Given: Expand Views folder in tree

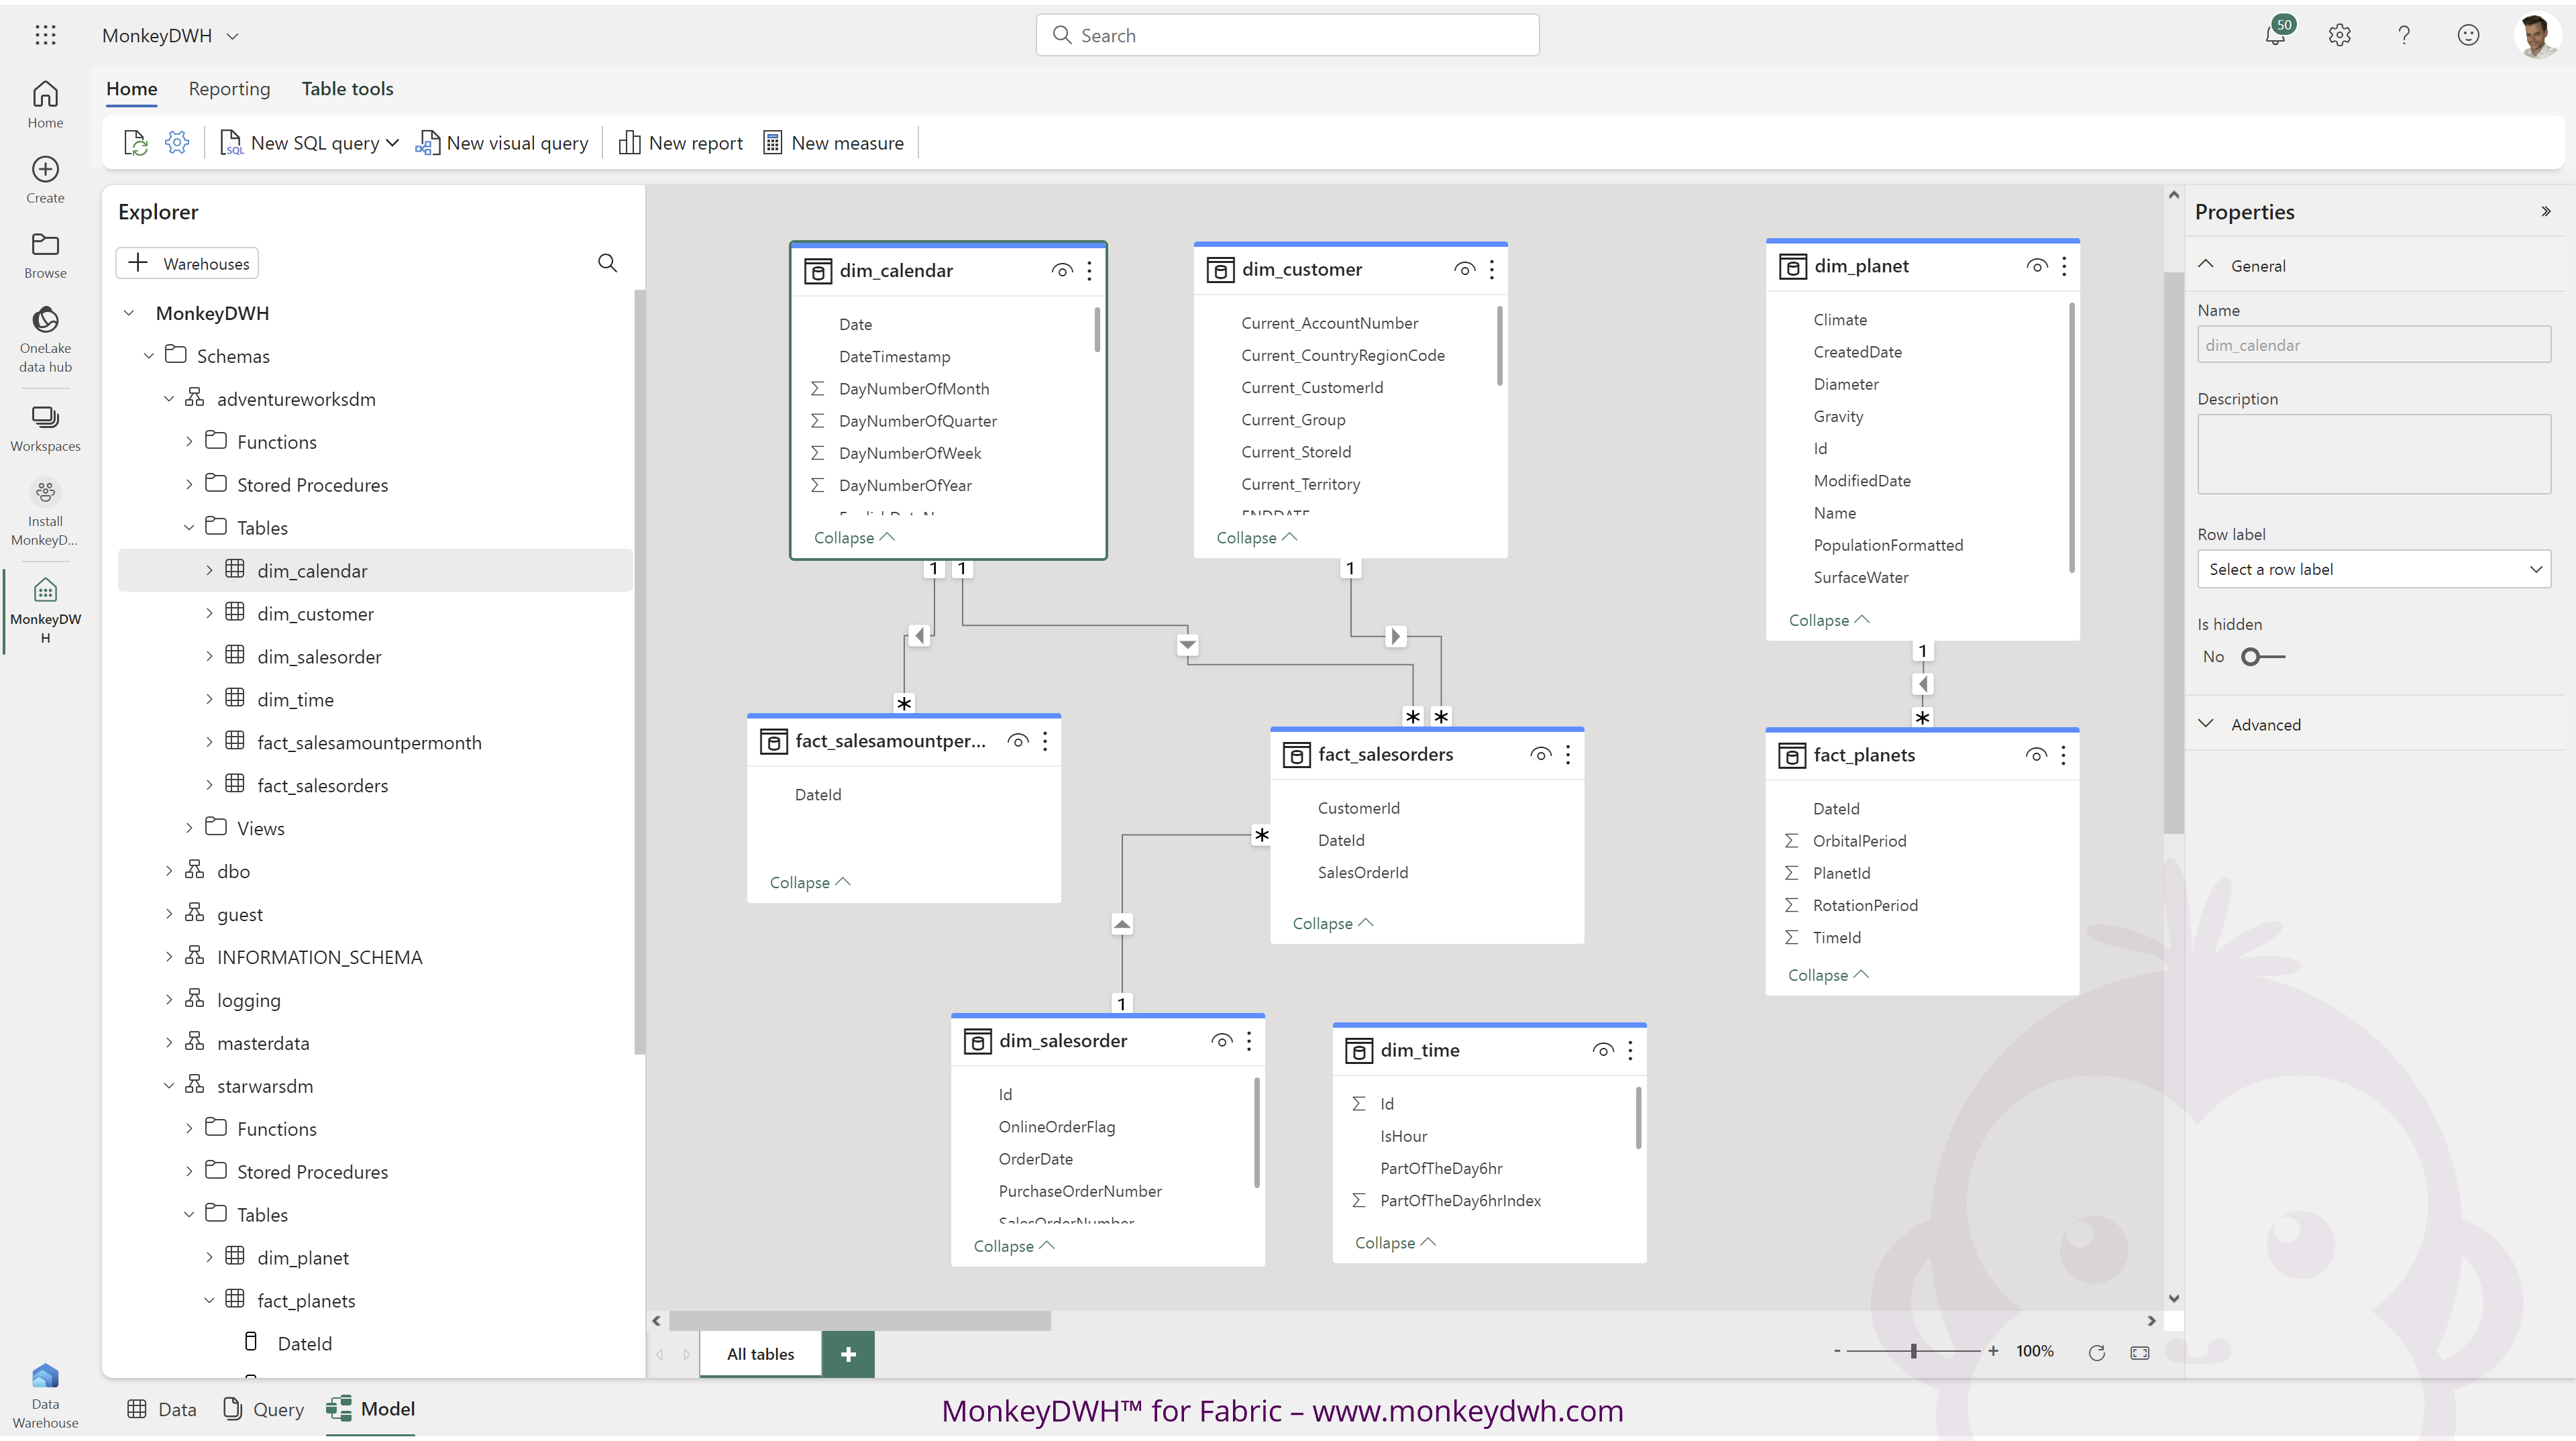Looking at the screenshot, I should pyautogui.click(x=189, y=828).
